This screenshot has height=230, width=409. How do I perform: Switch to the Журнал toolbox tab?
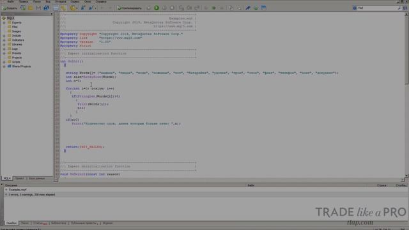point(107,223)
